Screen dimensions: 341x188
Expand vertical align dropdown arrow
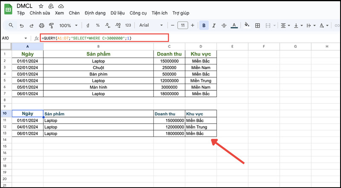[302, 25]
